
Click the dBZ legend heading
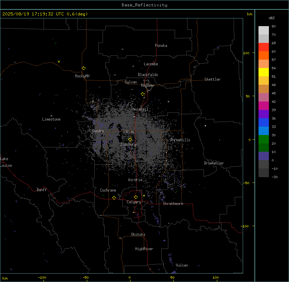pyautogui.click(x=272, y=18)
